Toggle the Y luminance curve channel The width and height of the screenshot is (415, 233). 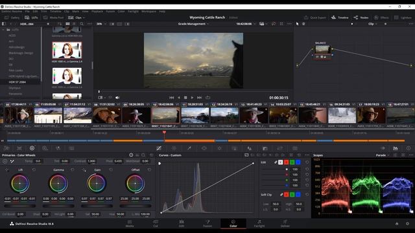(x=280, y=162)
